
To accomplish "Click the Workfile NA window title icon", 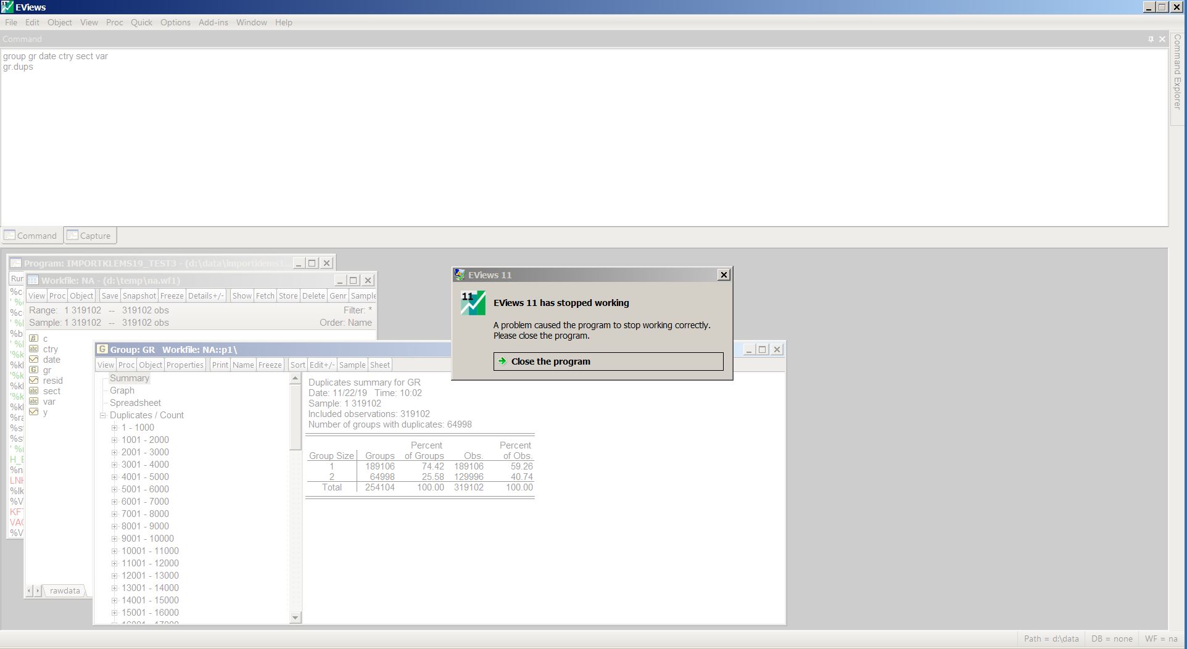I will pos(33,280).
